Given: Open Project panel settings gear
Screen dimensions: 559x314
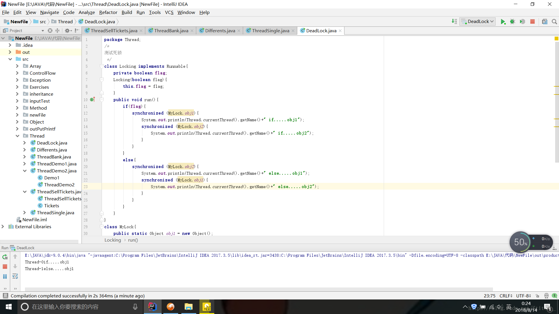Looking at the screenshot, I should (67, 31).
